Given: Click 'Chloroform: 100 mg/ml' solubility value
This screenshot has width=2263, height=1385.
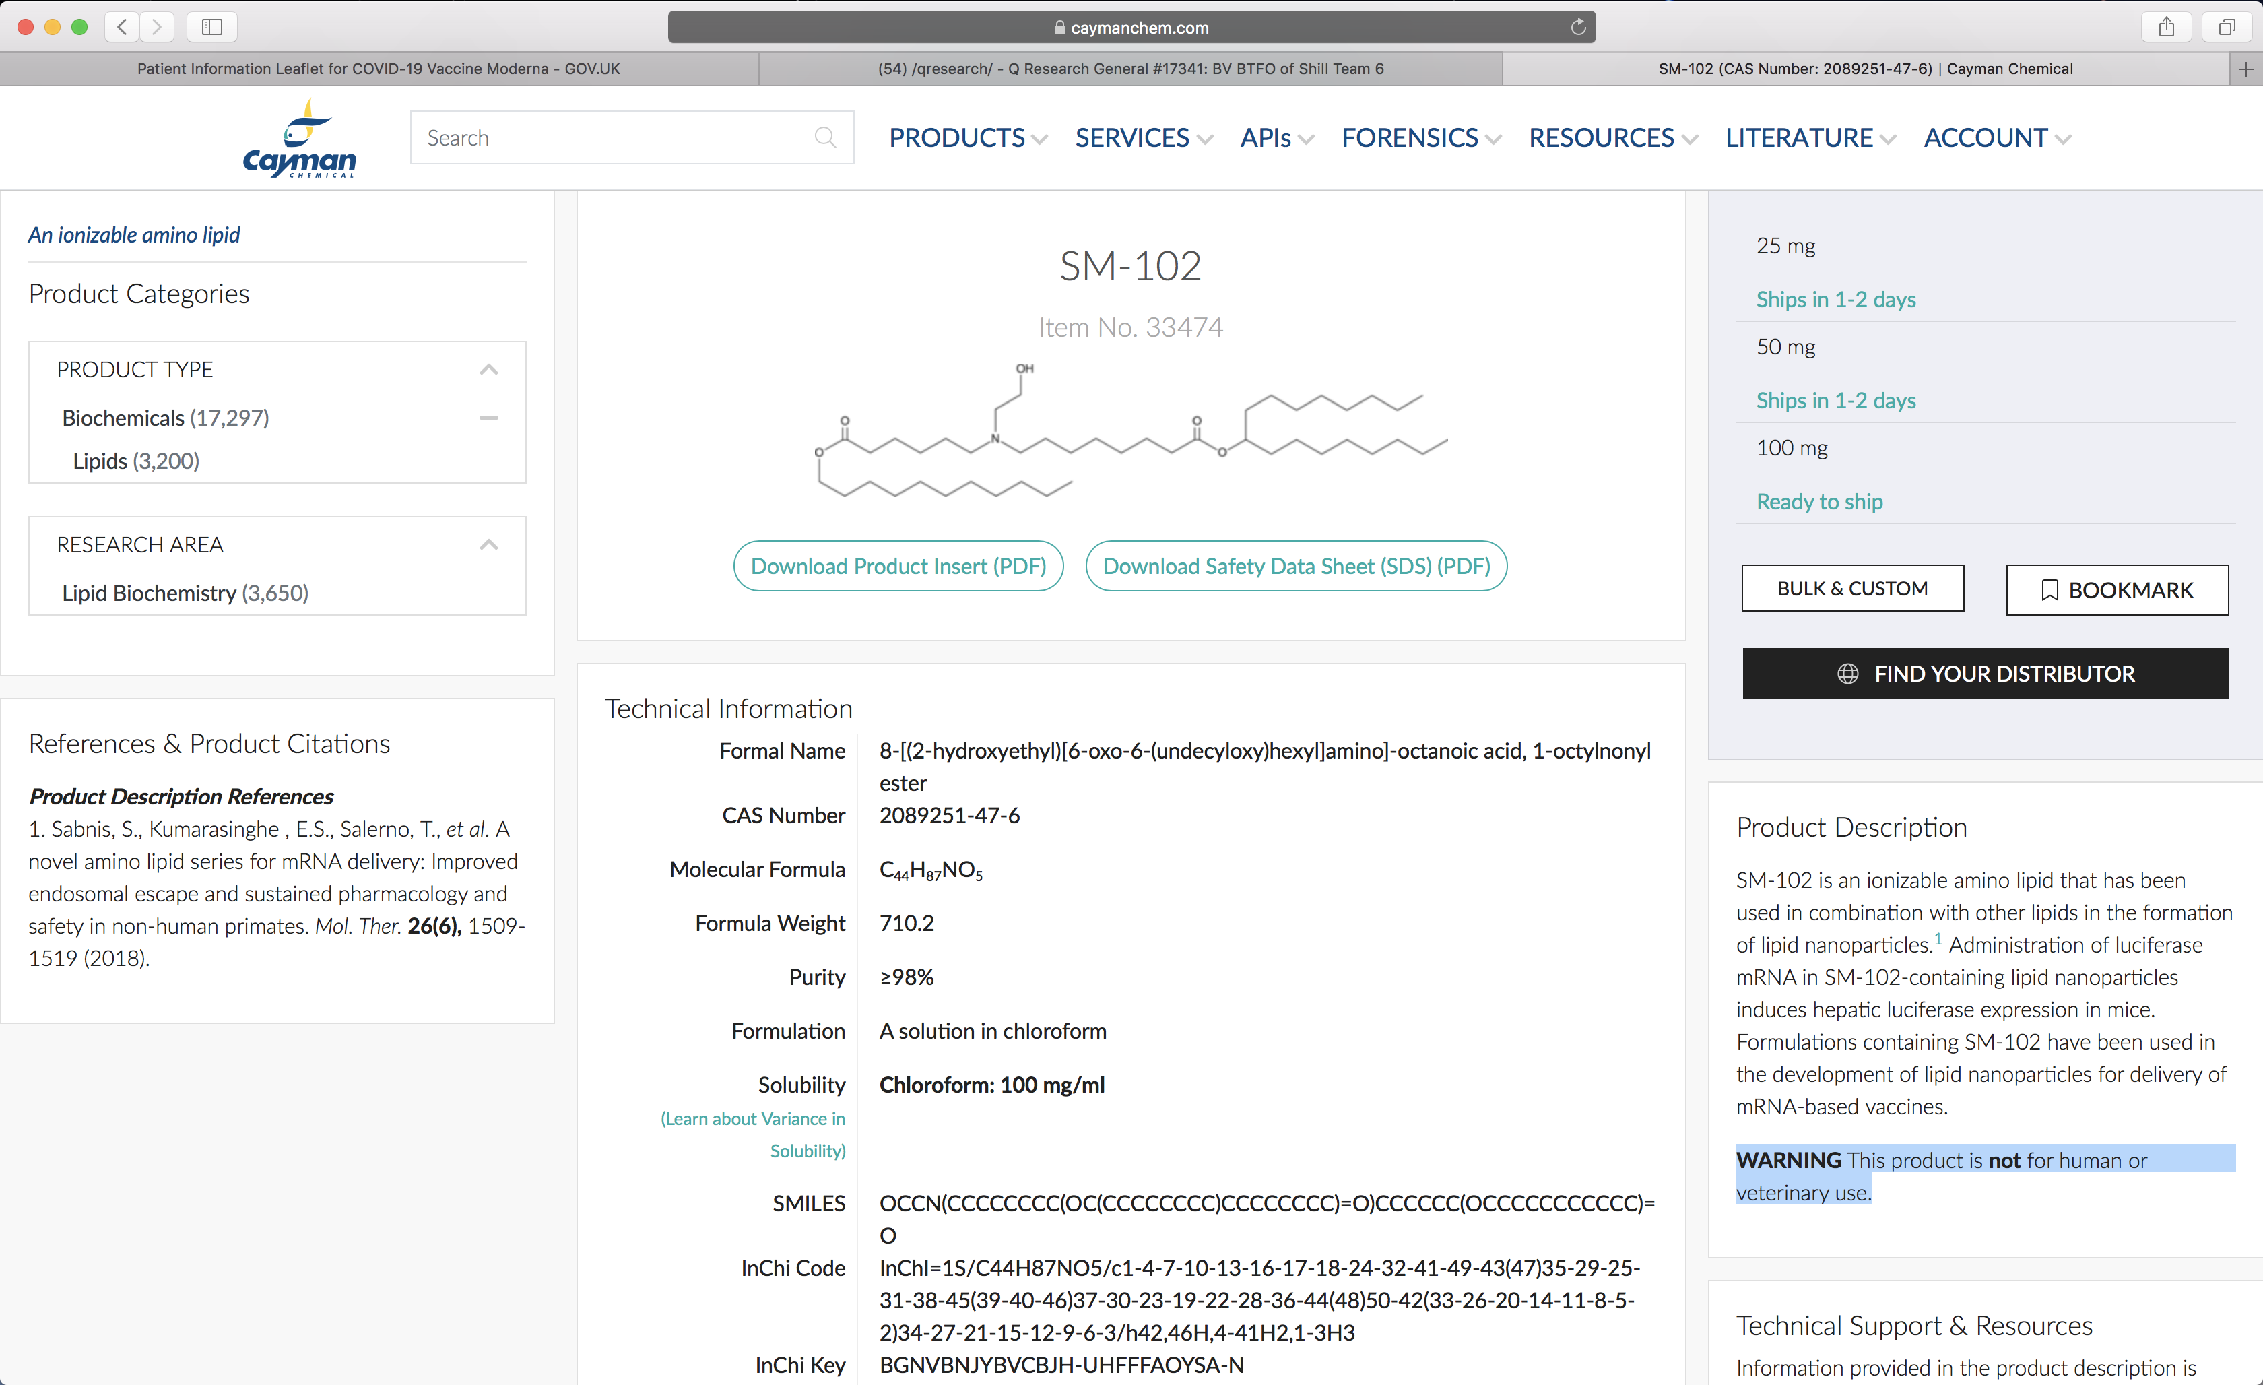Looking at the screenshot, I should (992, 1085).
